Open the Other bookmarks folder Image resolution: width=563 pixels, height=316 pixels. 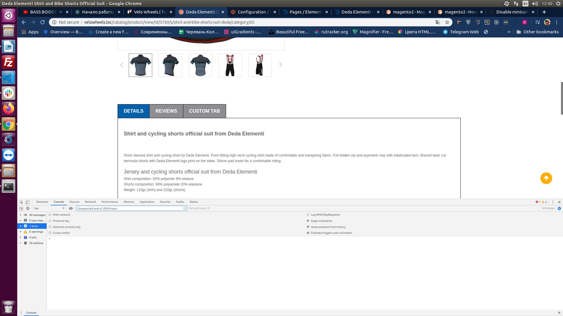tap(537, 32)
